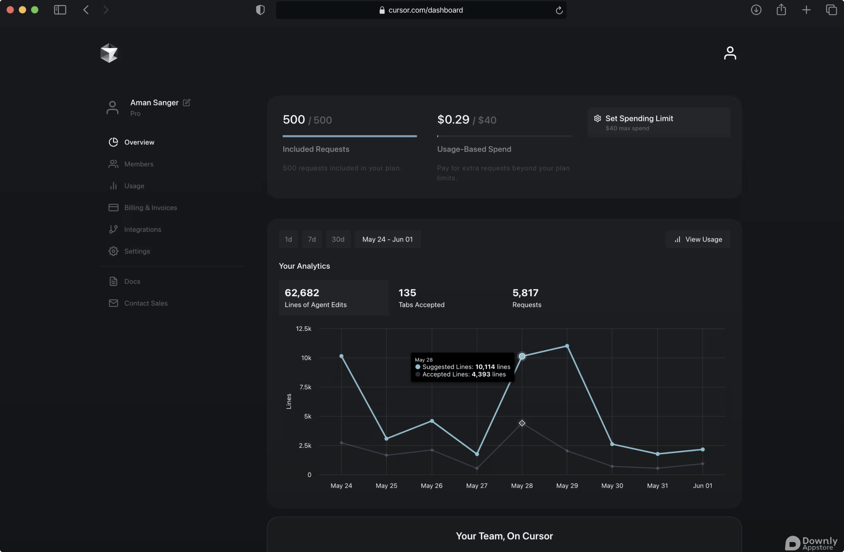This screenshot has width=844, height=552.
Task: Click the View Usage button
Action: tap(698, 239)
